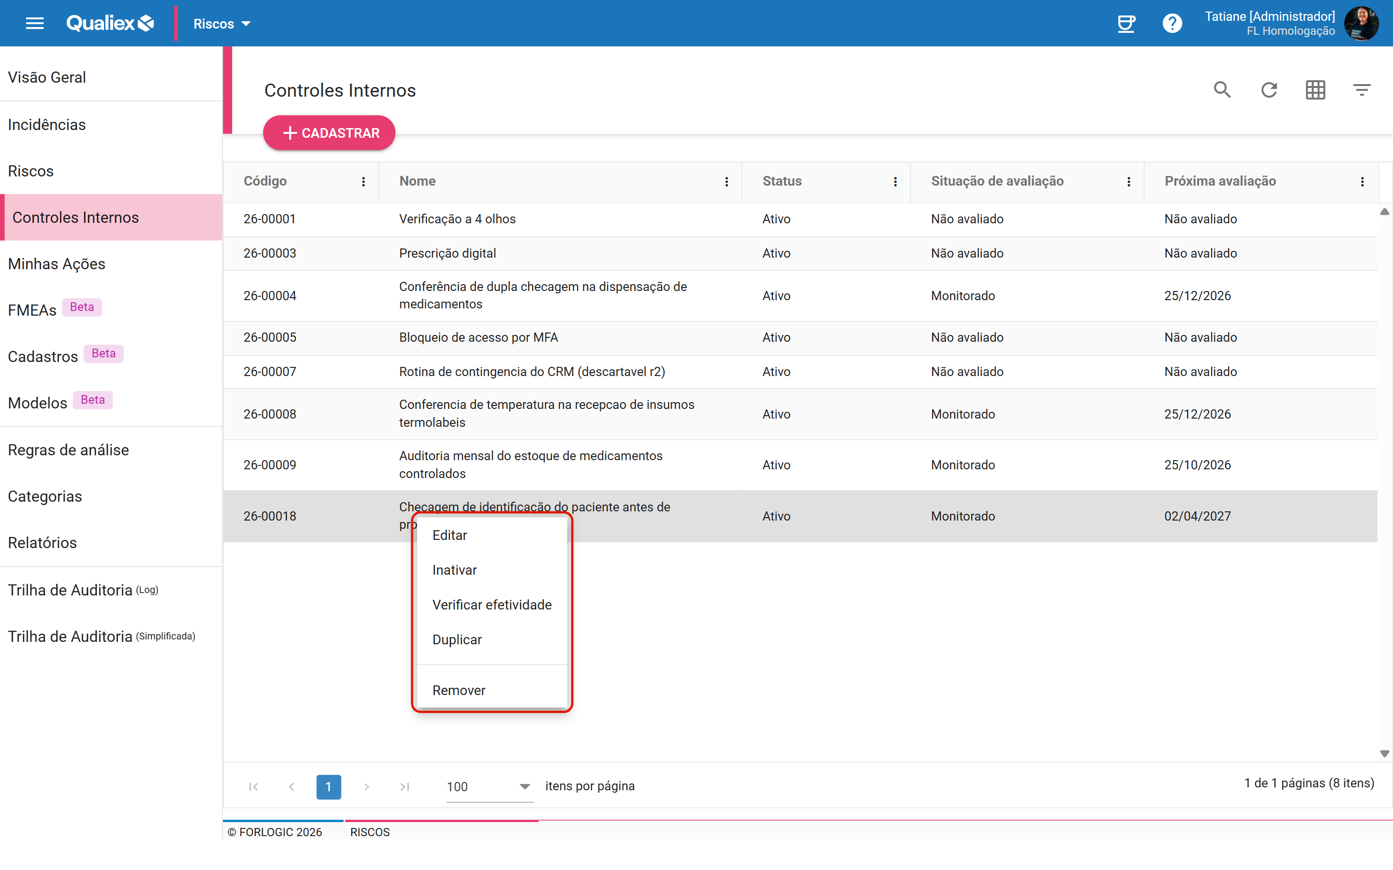The width and height of the screenshot is (1393, 870).
Task: Select page 1 button
Action: (329, 786)
